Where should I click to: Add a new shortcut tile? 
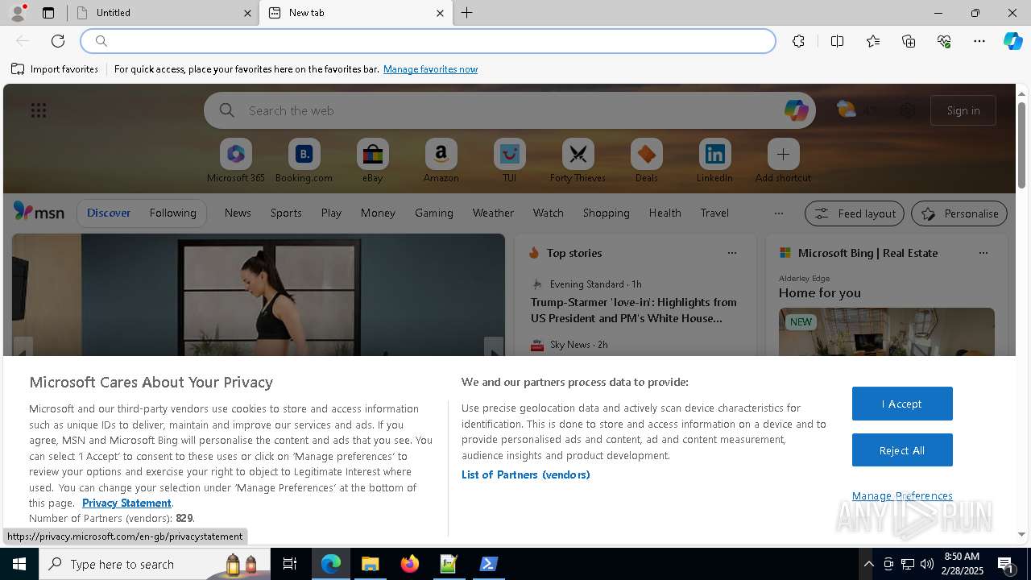click(783, 160)
